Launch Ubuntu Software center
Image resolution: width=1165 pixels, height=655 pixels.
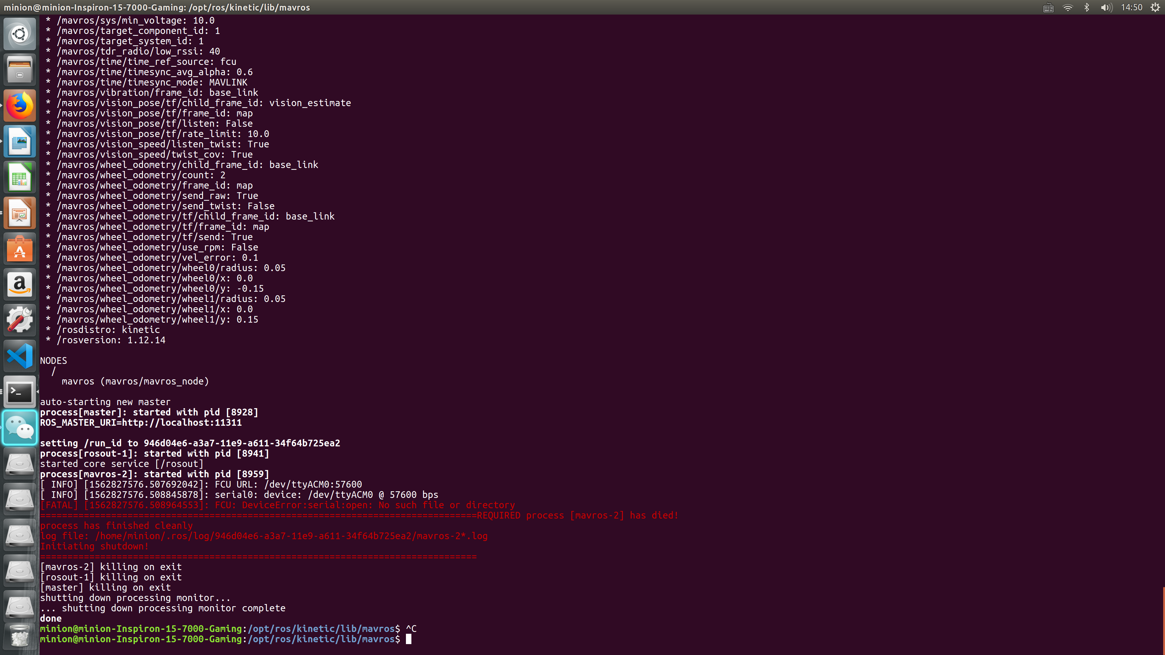point(19,248)
